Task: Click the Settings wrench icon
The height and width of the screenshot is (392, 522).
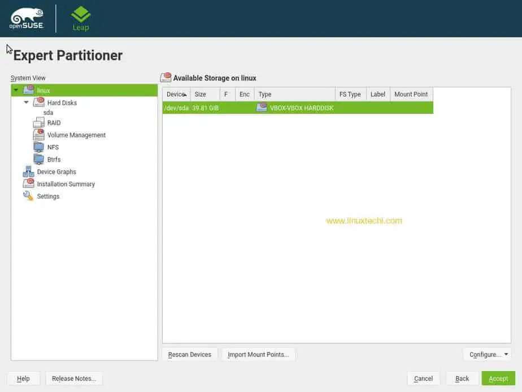Action: [x=28, y=196]
